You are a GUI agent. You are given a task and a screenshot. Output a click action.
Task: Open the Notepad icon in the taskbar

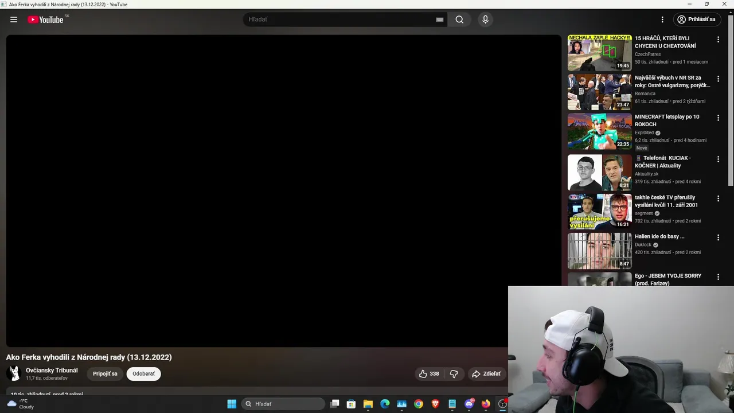point(452,404)
